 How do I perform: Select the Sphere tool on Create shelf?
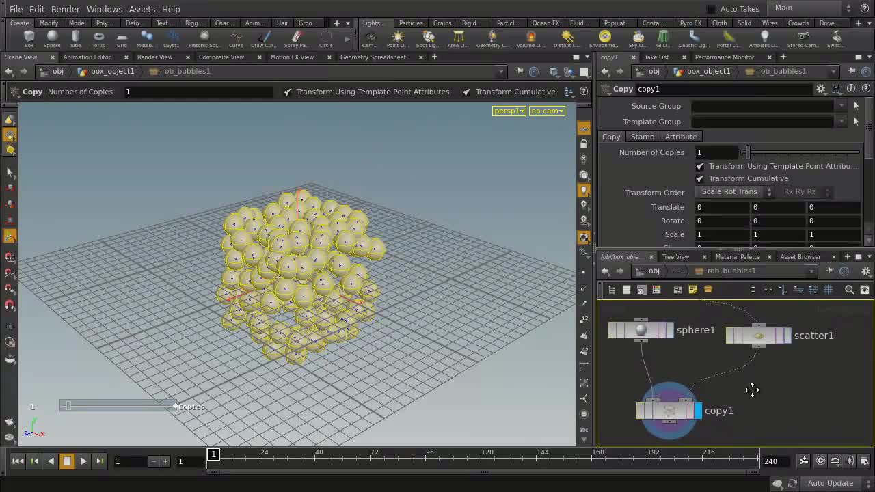pos(53,39)
